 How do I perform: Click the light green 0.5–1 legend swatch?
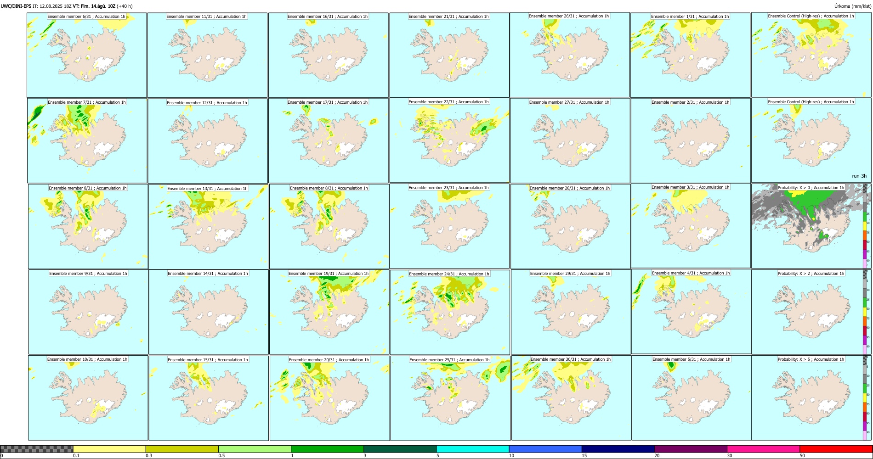coord(255,449)
